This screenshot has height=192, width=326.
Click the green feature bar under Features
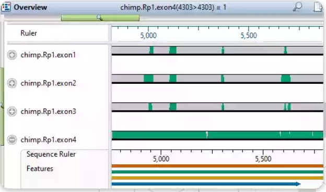pyautogui.click(x=217, y=172)
